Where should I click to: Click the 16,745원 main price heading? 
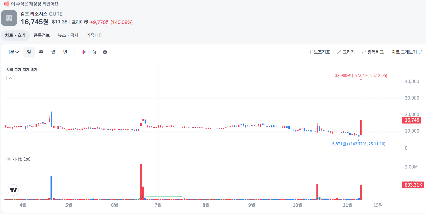35,22
